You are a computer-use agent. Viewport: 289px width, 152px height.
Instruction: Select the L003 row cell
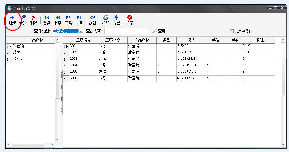84,59
